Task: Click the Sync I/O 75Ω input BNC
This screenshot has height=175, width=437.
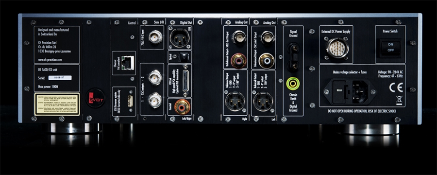Action: point(155,36)
